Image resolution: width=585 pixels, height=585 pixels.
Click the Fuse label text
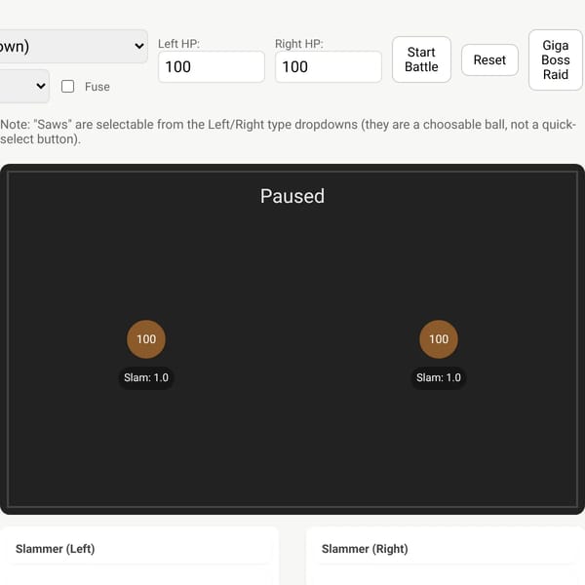pos(97,87)
